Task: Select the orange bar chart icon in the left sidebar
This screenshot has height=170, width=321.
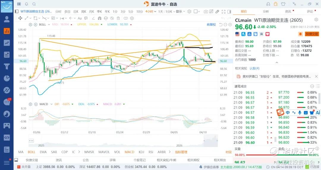Action: [7, 31]
